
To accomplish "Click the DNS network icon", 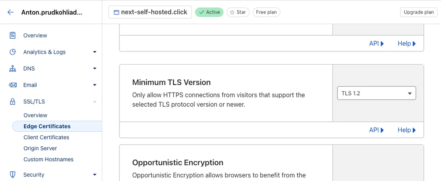I will (13, 69).
